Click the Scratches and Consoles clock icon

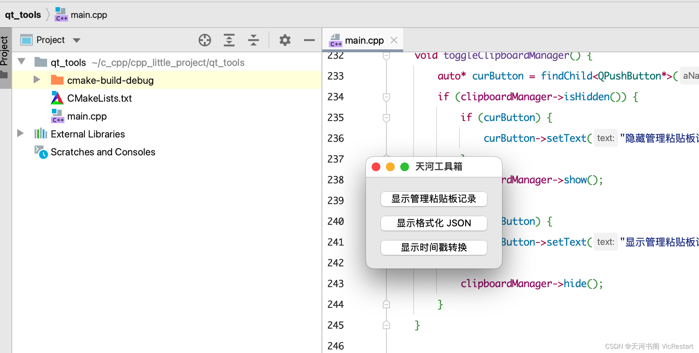tap(41, 152)
